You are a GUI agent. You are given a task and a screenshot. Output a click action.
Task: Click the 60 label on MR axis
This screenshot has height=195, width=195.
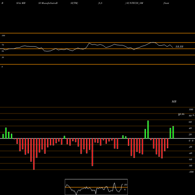[x=190, y=122]
